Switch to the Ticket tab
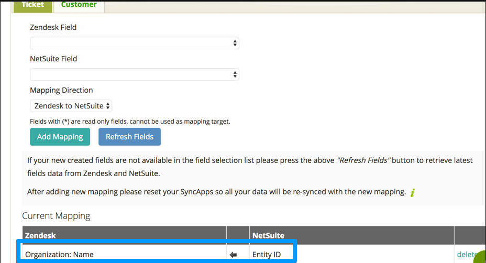The height and width of the screenshot is (263, 486). tap(32, 5)
